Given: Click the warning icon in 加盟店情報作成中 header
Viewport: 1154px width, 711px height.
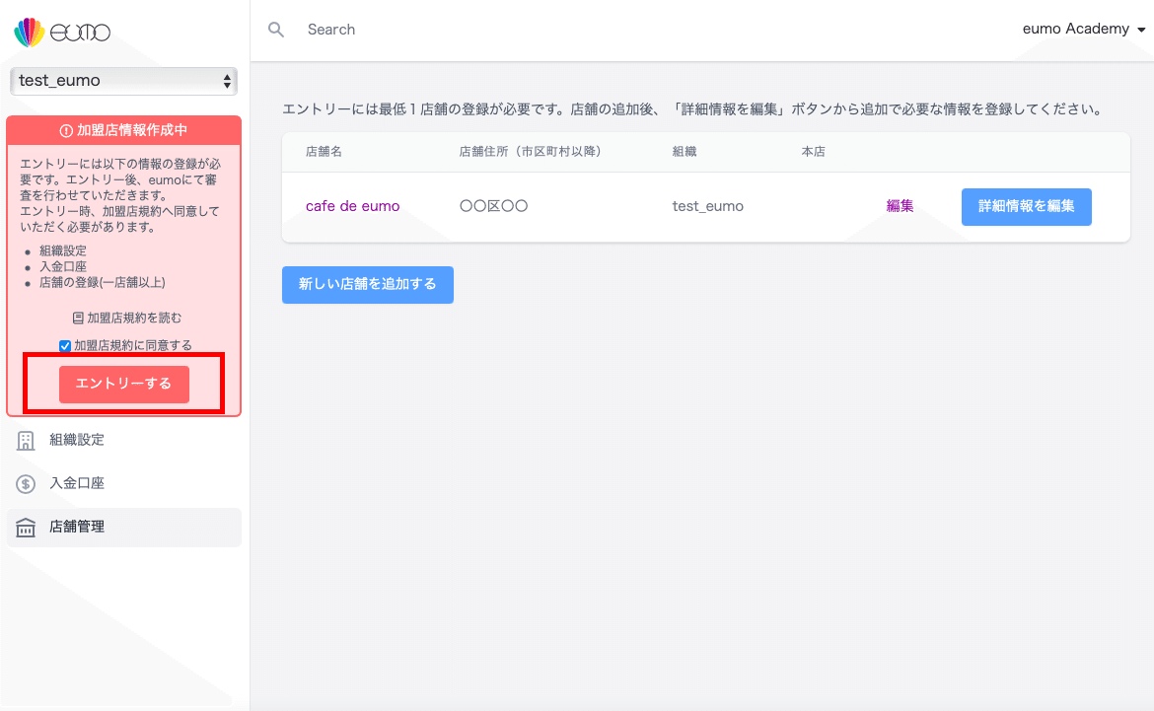Looking at the screenshot, I should pos(66,130).
